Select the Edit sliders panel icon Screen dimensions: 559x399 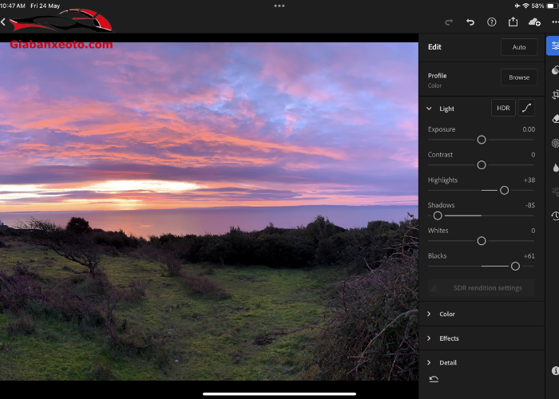coord(554,45)
